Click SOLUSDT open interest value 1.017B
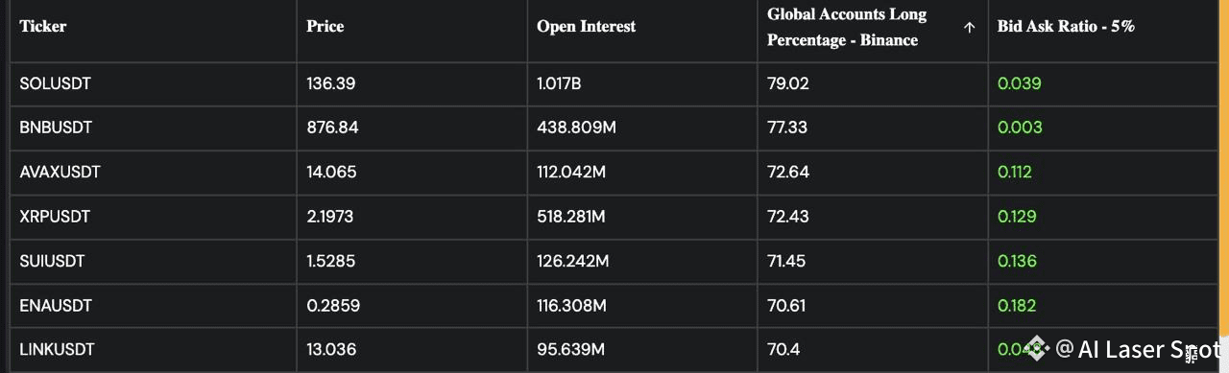The height and width of the screenshot is (373, 1229). coord(559,83)
